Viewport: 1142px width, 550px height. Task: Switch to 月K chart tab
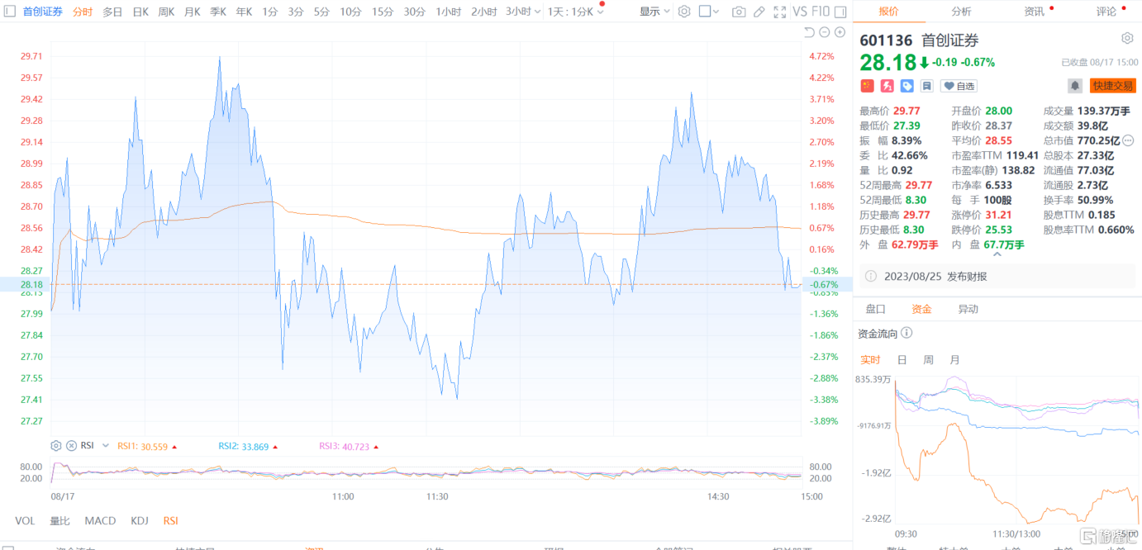[x=192, y=12]
